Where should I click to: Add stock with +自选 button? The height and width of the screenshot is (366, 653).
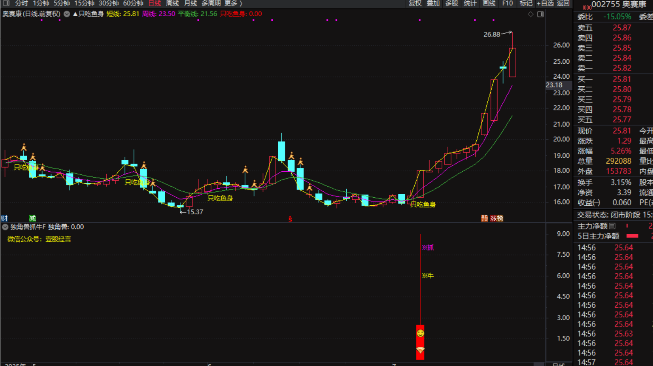(x=545, y=3)
